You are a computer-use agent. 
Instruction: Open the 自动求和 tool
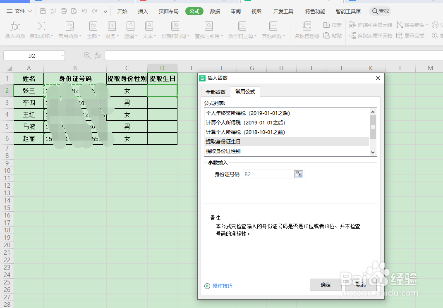(x=40, y=30)
